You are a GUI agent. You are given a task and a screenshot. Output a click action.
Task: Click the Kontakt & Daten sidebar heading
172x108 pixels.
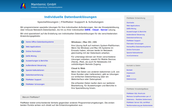134,65
